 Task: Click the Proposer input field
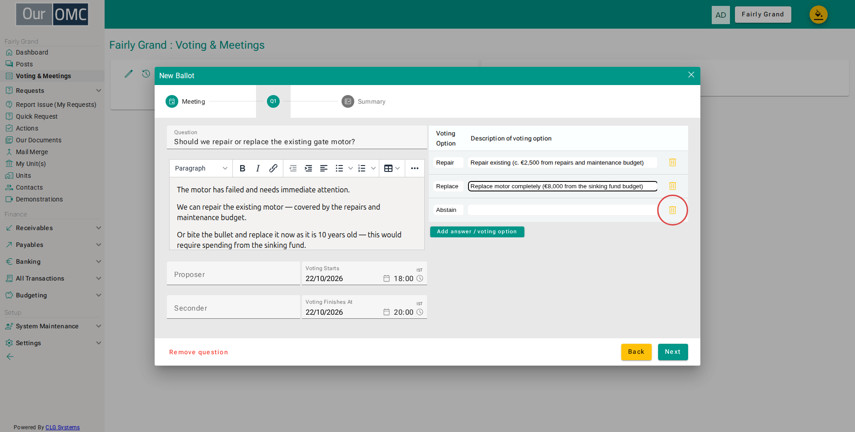[233, 273]
